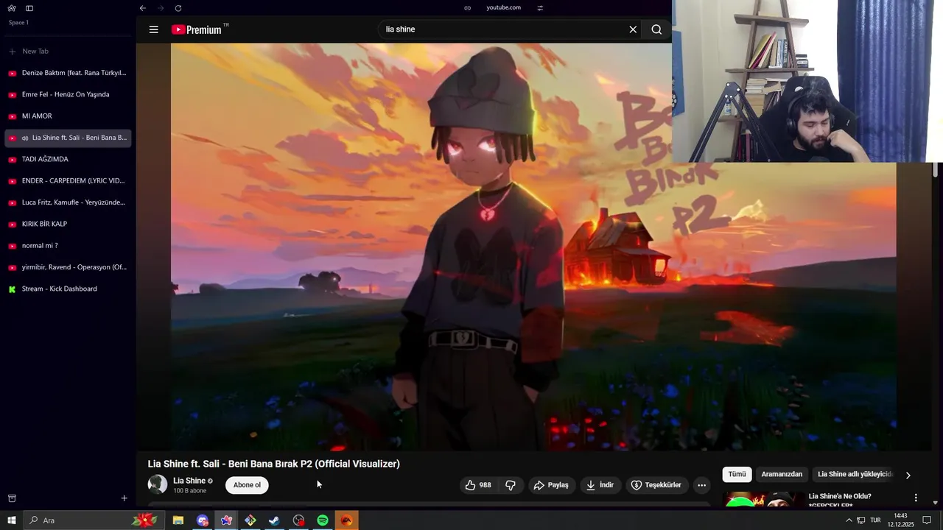Open archive icon at sidebar bottom
This screenshot has width=943, height=530.
12,498
